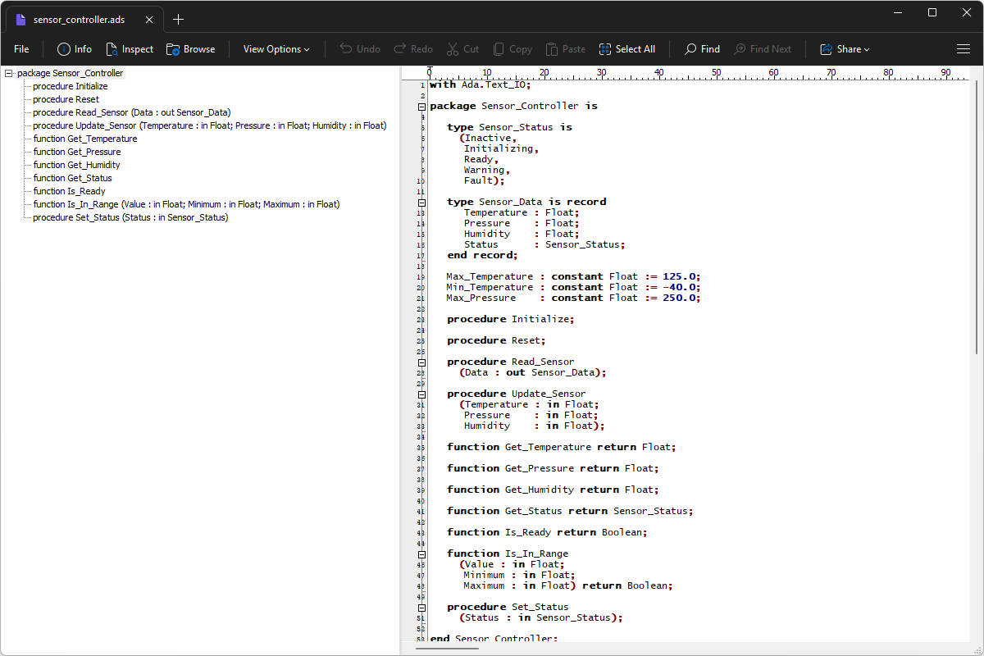The width and height of the screenshot is (984, 656).
Task: Select procedure Update_Sensor in outline tree
Action: click(210, 125)
